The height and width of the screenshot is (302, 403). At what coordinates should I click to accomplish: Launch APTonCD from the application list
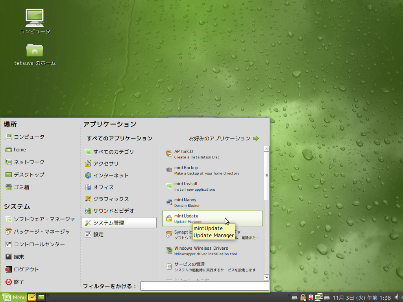coord(212,154)
